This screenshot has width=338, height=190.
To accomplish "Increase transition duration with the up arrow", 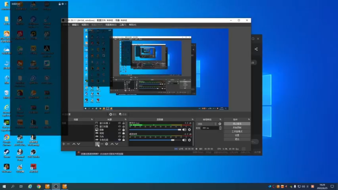I will pos(220,127).
